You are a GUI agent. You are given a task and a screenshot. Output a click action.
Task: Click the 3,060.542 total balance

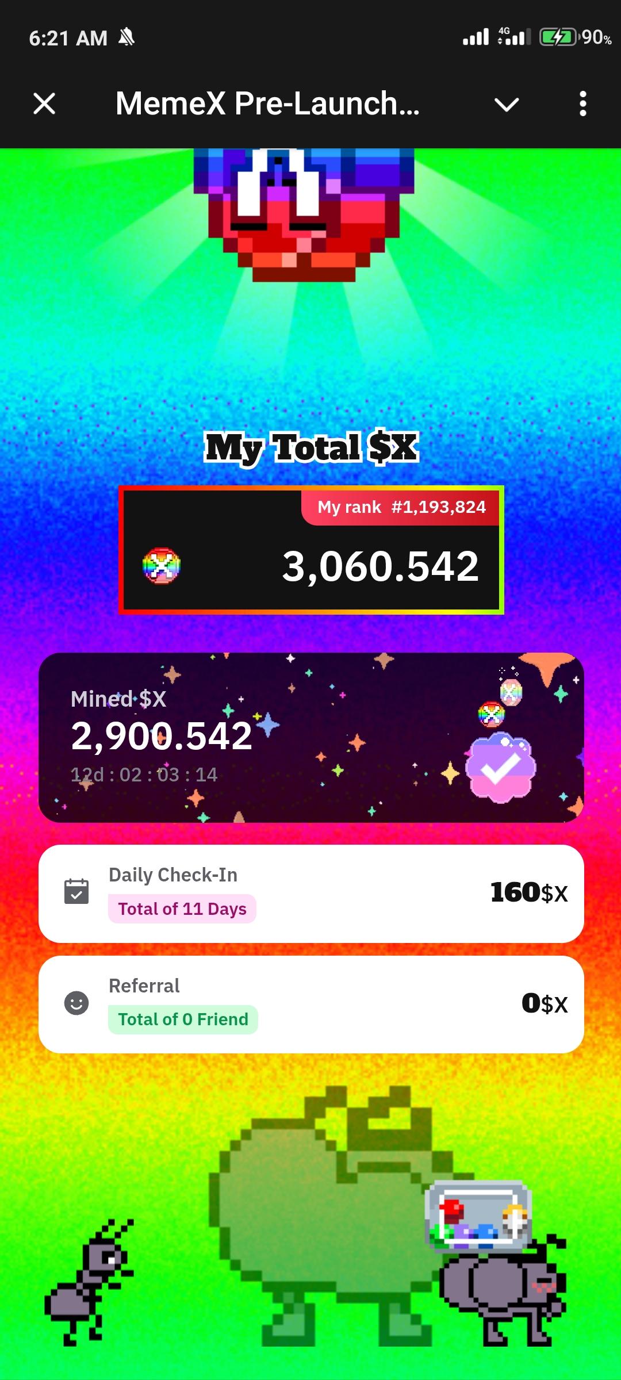(380, 566)
